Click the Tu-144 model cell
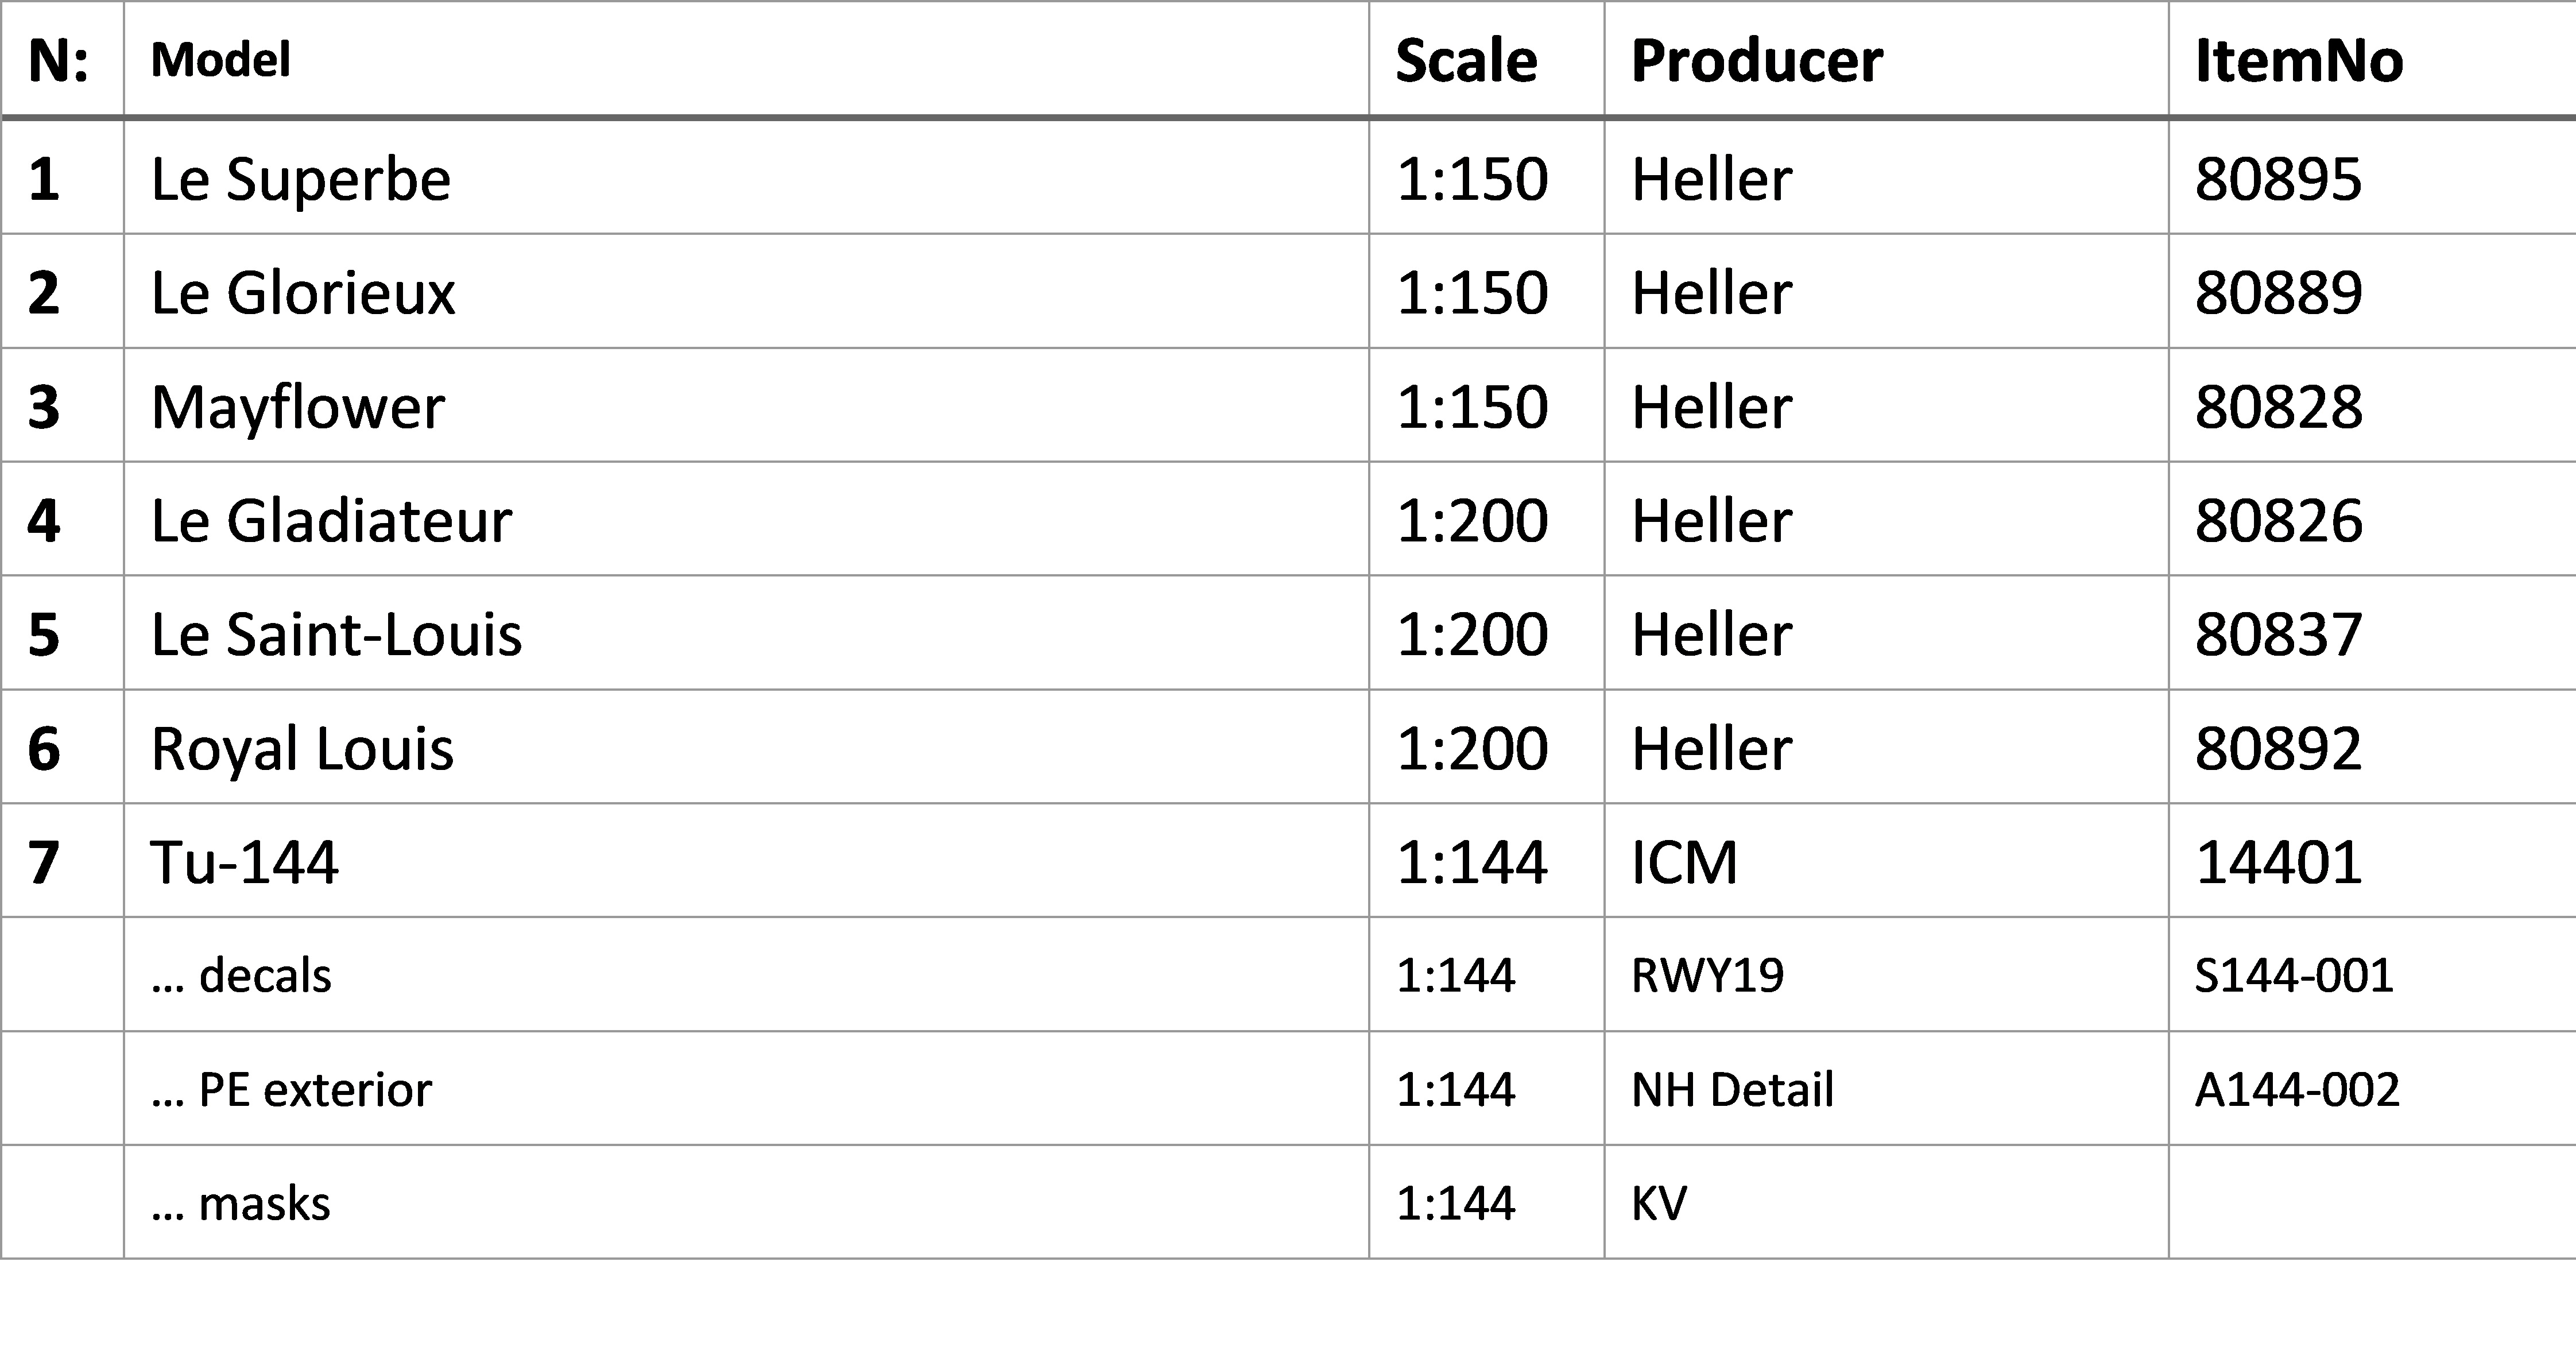Screen dimensions: 2576x1370 click(746, 861)
